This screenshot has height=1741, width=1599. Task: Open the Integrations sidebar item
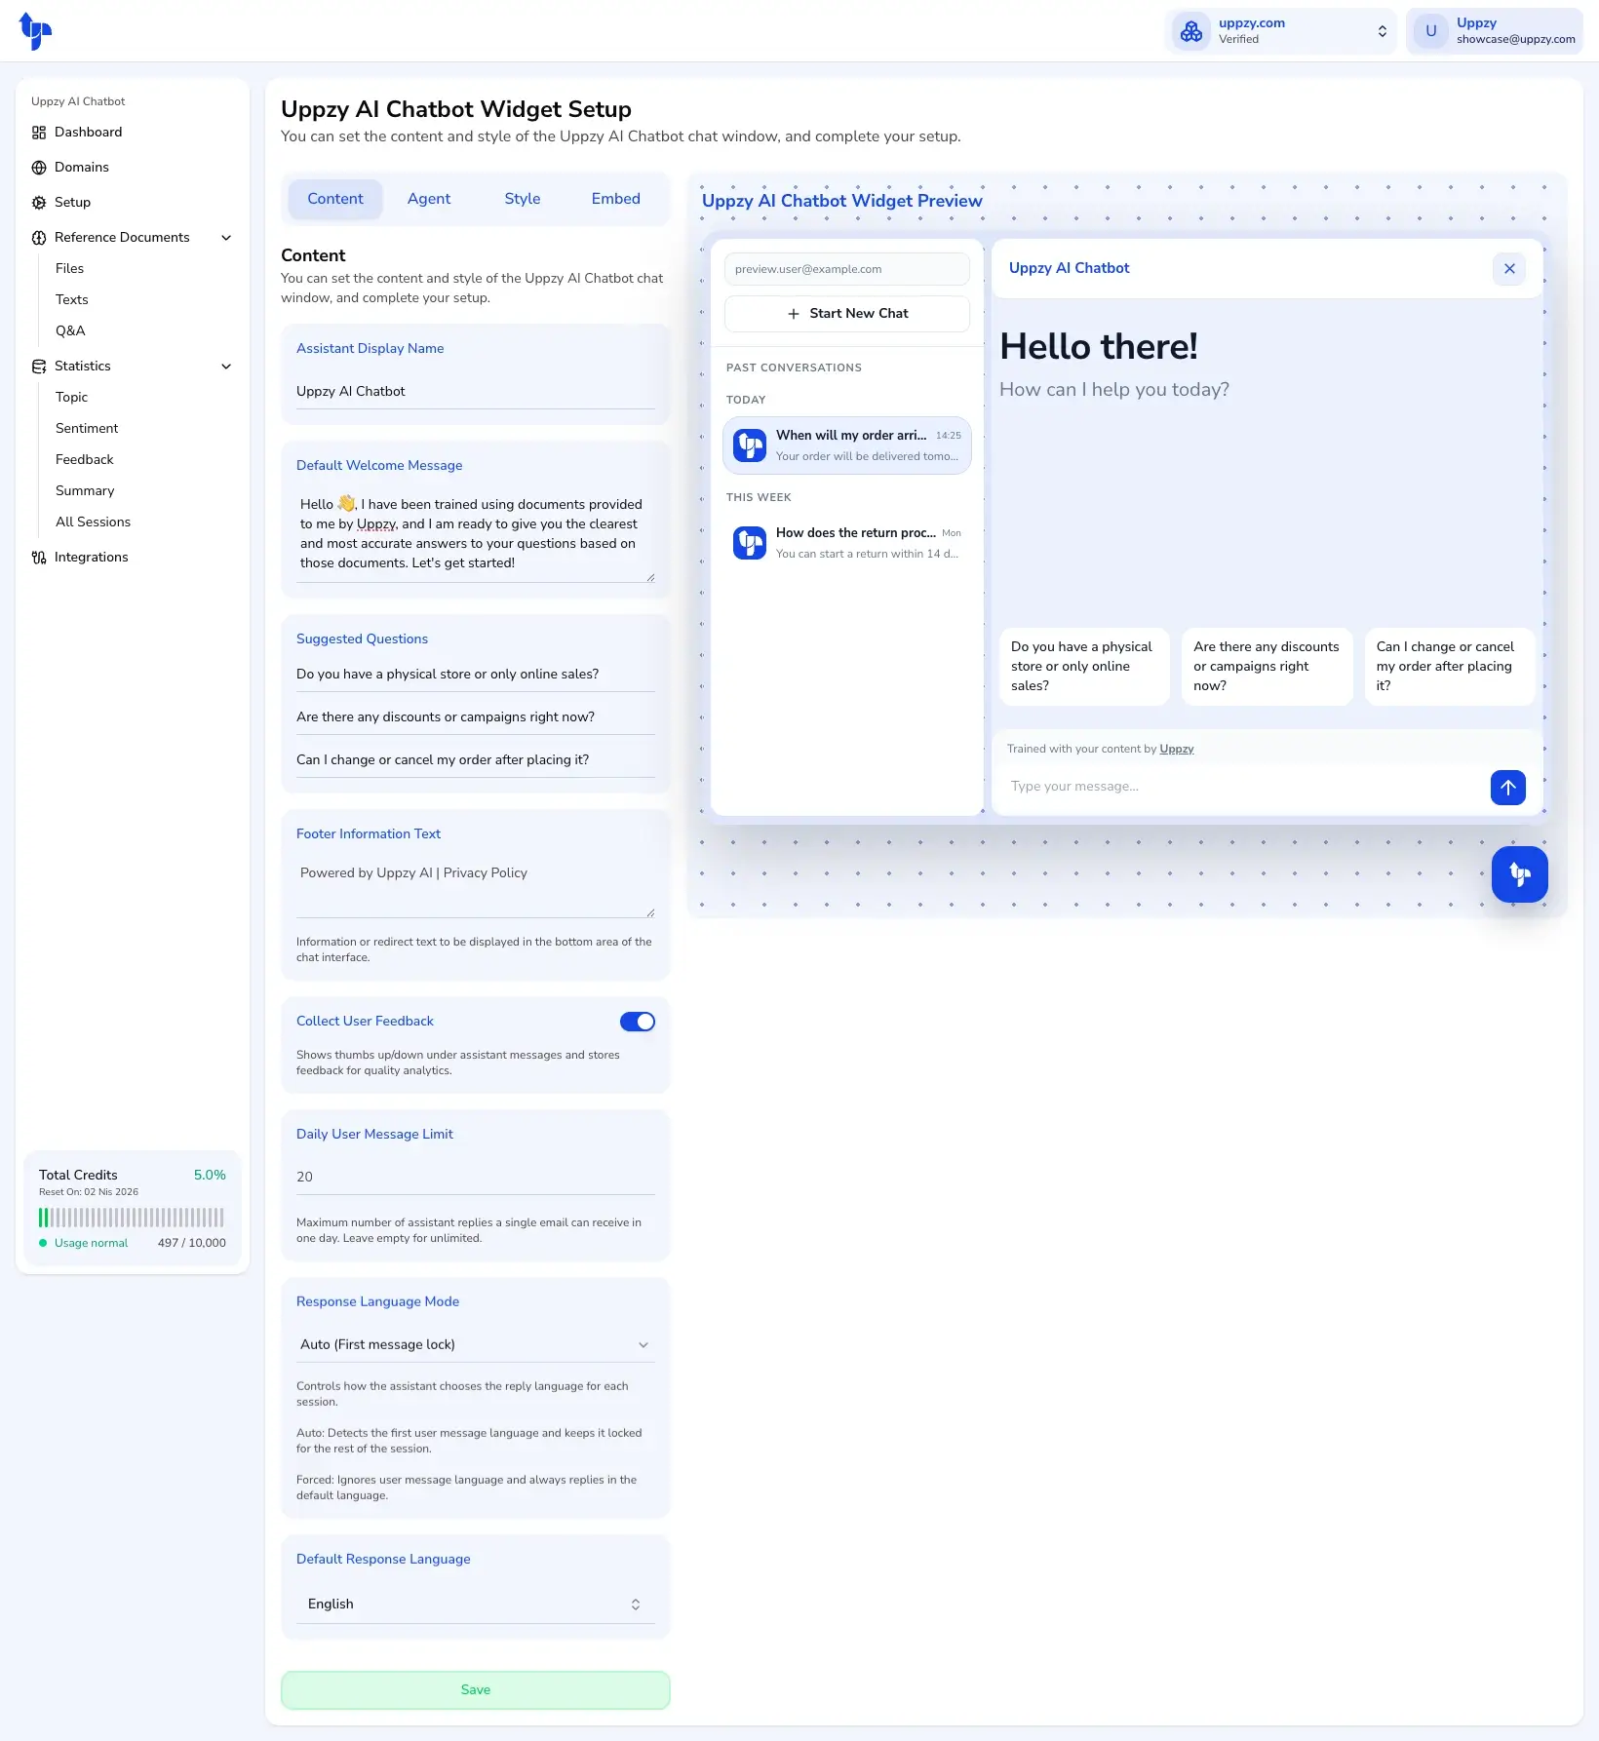(91, 558)
